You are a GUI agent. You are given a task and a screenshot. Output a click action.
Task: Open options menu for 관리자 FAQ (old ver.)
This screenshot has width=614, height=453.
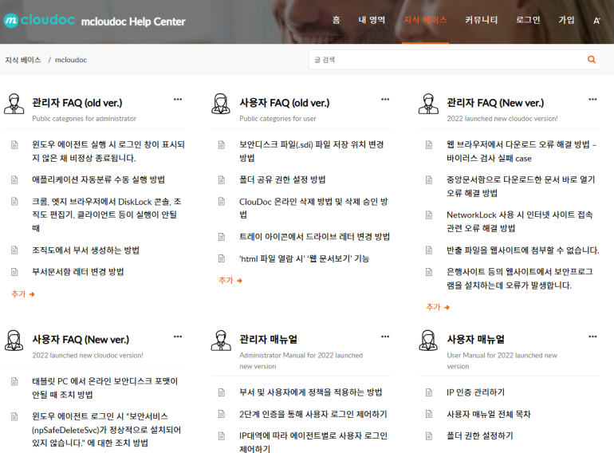click(178, 100)
